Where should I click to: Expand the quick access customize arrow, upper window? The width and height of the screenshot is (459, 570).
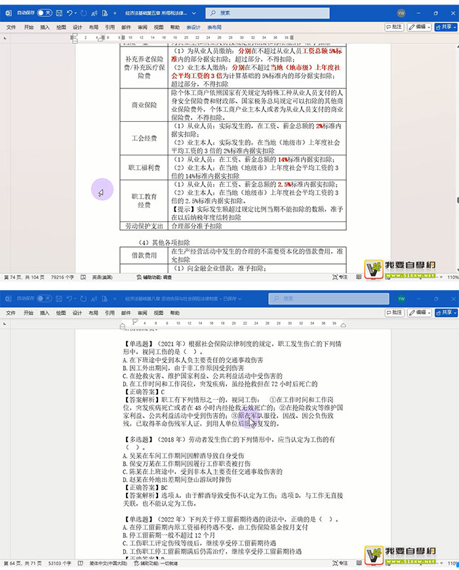pos(115,13)
